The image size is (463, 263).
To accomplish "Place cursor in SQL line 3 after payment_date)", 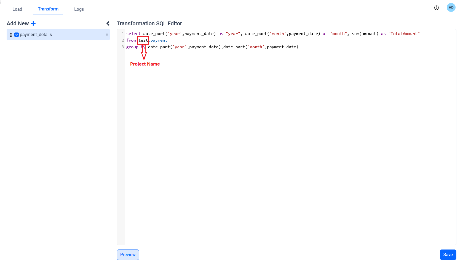I will coord(299,47).
